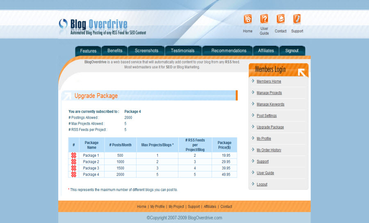Click red X icon for Package 4
The height and width of the screenshot is (223, 369).
tap(74, 174)
